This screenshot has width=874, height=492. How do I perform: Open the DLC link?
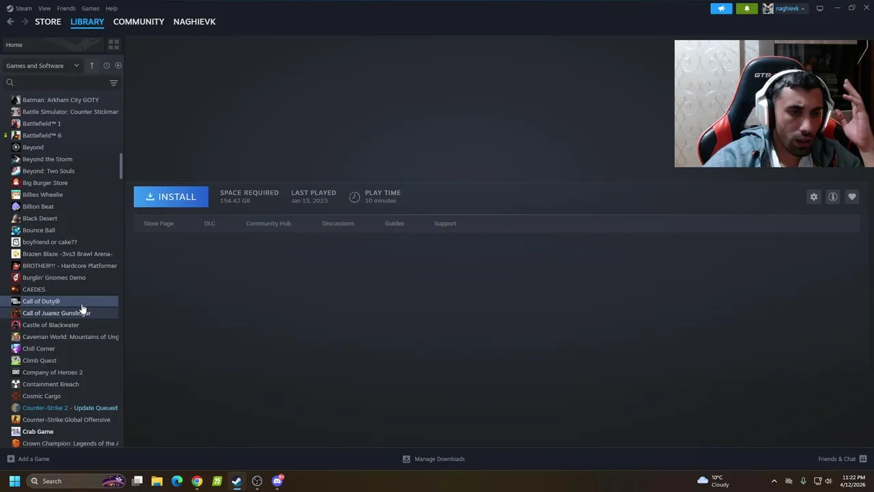pos(210,223)
